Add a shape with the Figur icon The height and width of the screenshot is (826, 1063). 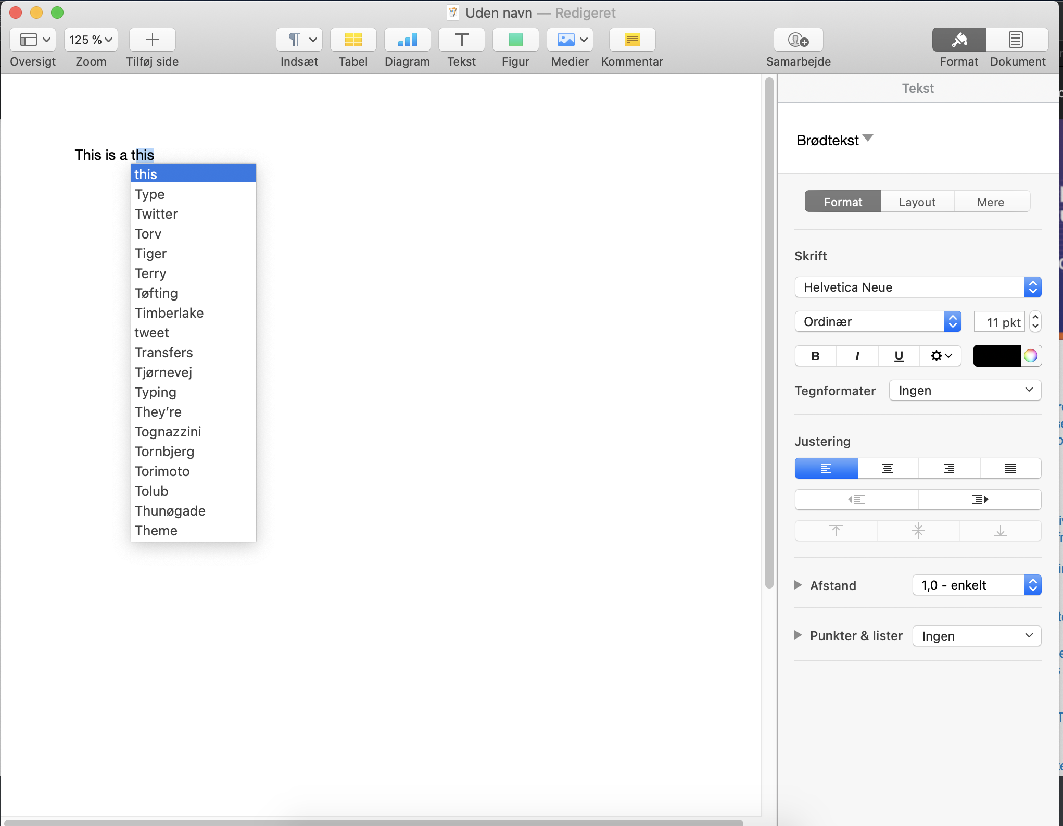pyautogui.click(x=515, y=40)
